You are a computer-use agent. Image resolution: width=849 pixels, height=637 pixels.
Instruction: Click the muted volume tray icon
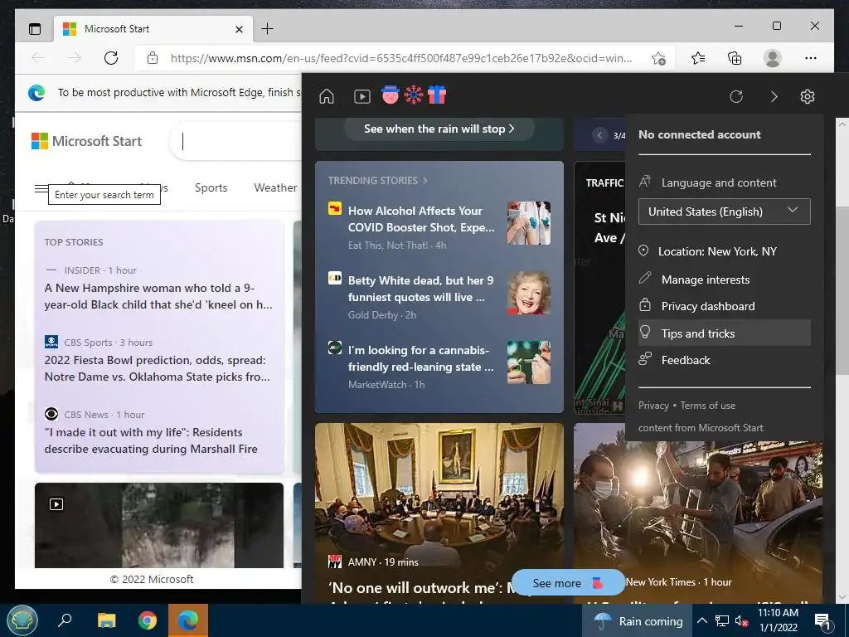pyautogui.click(x=741, y=621)
